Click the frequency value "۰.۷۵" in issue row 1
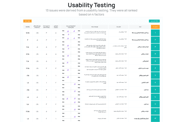Image resolution: width=183 pixels, height=122 pixels. (x=37, y=33)
